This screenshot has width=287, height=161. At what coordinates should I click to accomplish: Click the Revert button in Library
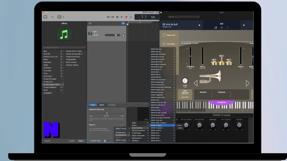tap(47, 141)
